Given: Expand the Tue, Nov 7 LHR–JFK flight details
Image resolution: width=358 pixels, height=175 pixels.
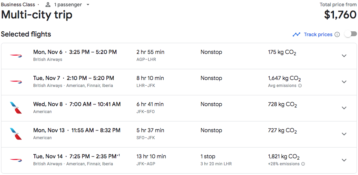Looking at the screenshot, I should click(344, 82).
